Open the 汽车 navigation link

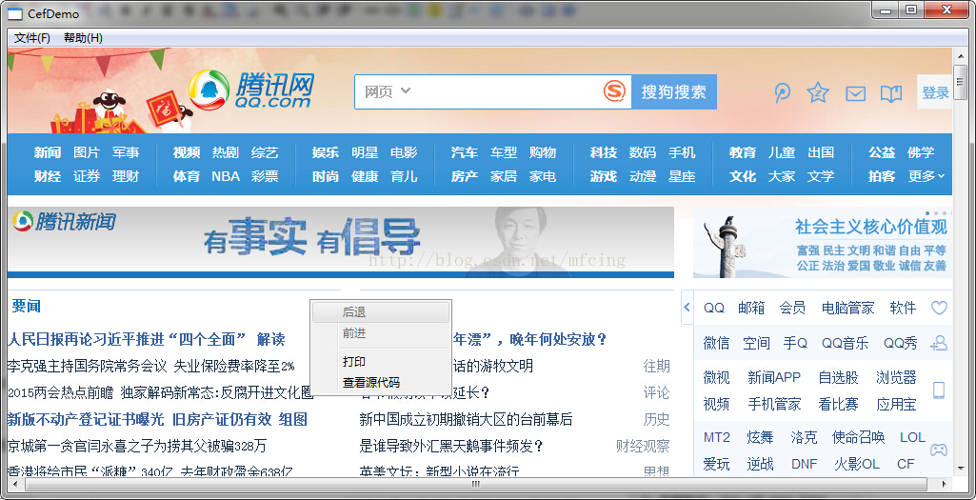click(465, 152)
